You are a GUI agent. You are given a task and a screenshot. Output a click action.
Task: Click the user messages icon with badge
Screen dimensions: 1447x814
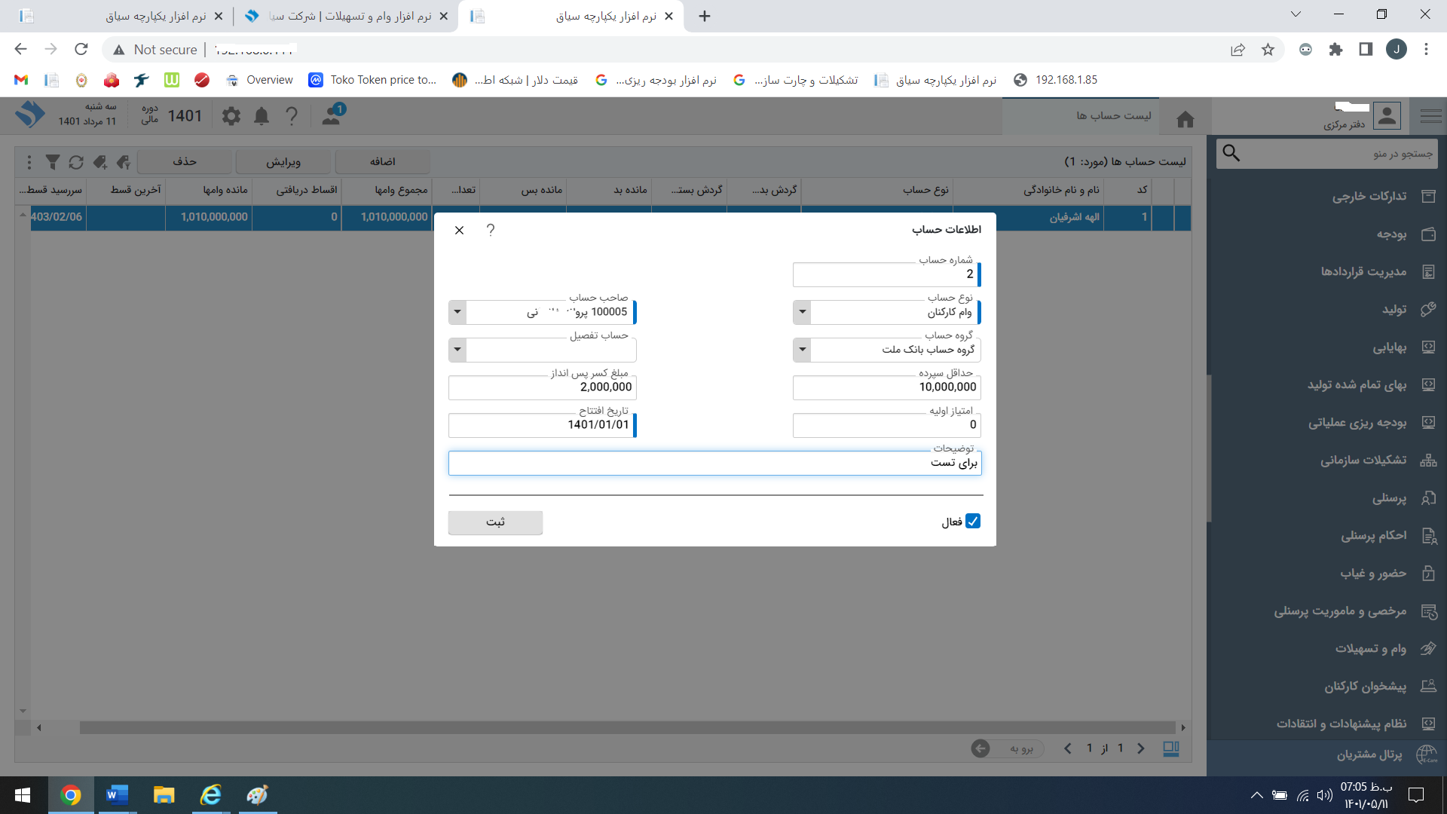332,115
